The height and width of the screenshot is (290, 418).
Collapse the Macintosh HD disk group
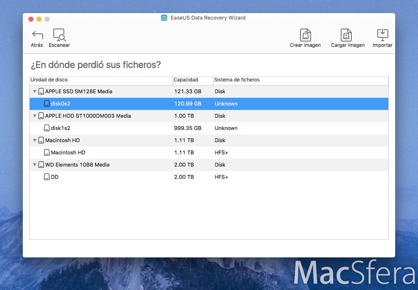(35, 141)
